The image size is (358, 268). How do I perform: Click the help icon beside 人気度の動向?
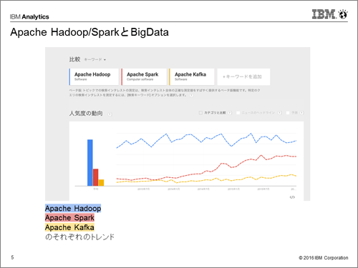(110, 114)
